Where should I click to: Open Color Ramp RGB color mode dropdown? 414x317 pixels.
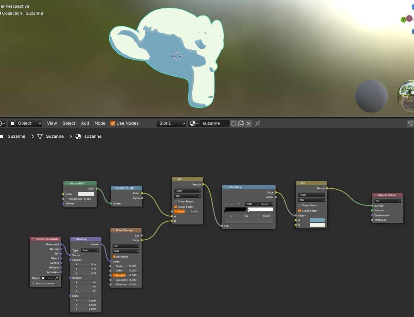tap(252, 204)
